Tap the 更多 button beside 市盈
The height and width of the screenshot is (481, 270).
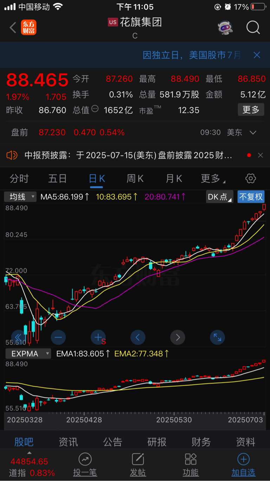pos(251,110)
